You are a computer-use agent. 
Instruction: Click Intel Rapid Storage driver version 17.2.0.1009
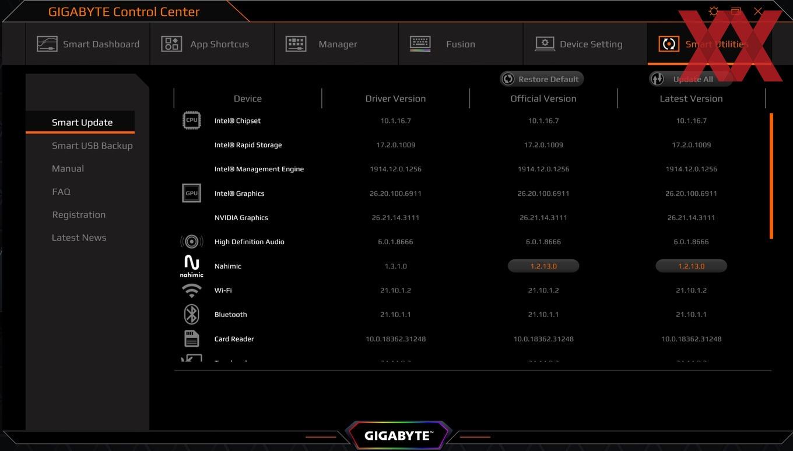[395, 145]
